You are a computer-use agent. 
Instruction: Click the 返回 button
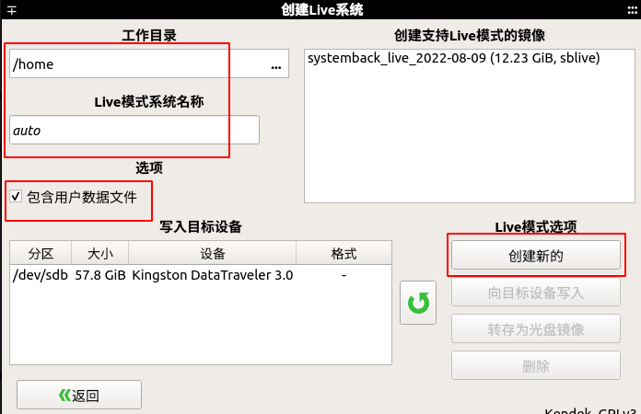(x=79, y=395)
